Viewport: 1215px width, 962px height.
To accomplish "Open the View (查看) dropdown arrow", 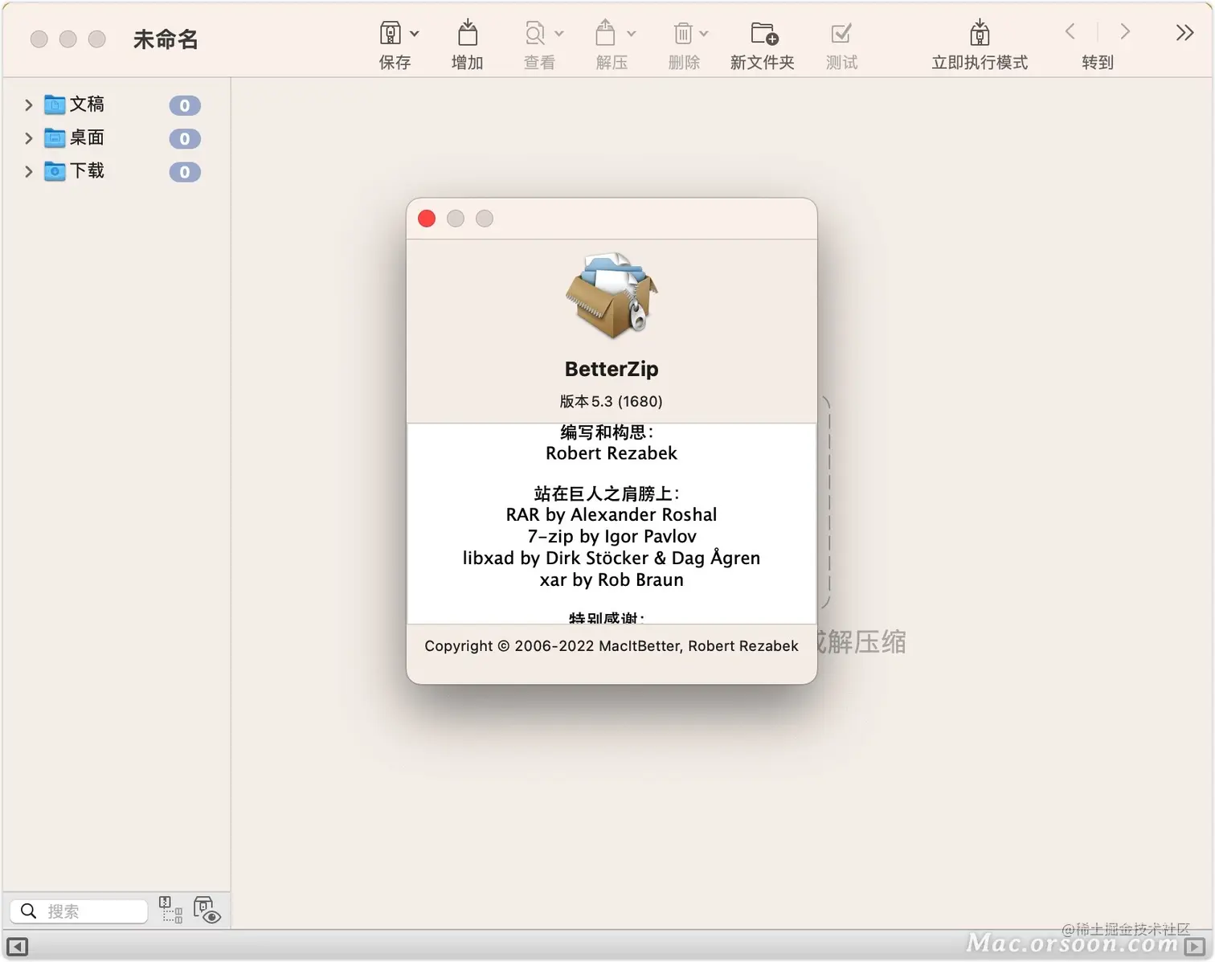I will 559,34.
